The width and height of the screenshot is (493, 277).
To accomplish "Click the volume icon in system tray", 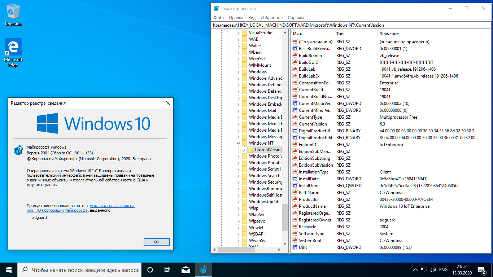I will pos(433,270).
